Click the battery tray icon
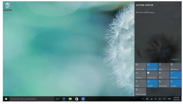183x104 pixels. [x=147, y=99]
